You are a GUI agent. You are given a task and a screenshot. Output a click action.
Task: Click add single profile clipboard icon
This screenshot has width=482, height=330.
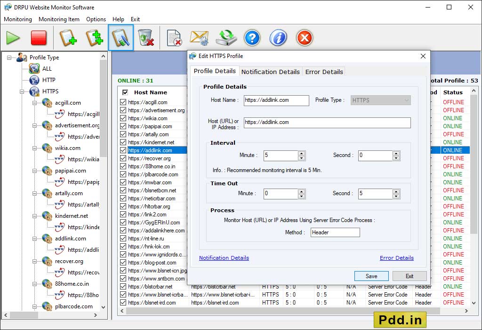[x=68, y=38]
